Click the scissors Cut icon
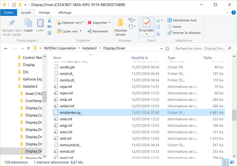 click(49, 20)
